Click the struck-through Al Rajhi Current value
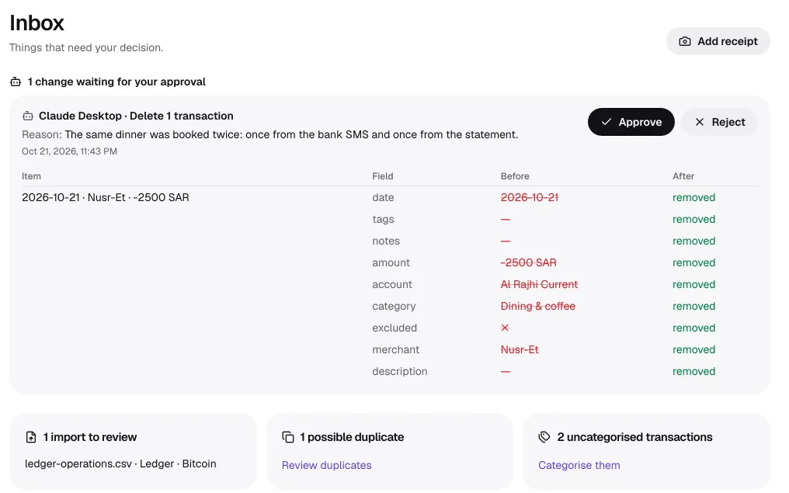 pos(539,285)
